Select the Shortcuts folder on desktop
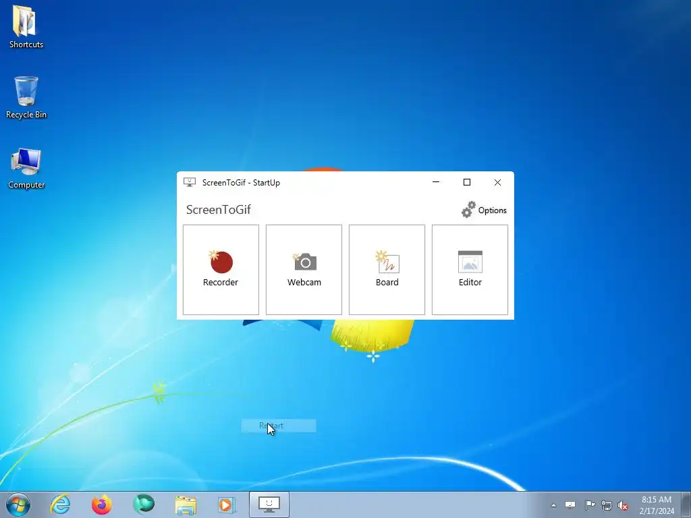Image resolution: width=691 pixels, height=518 pixels. [26, 26]
